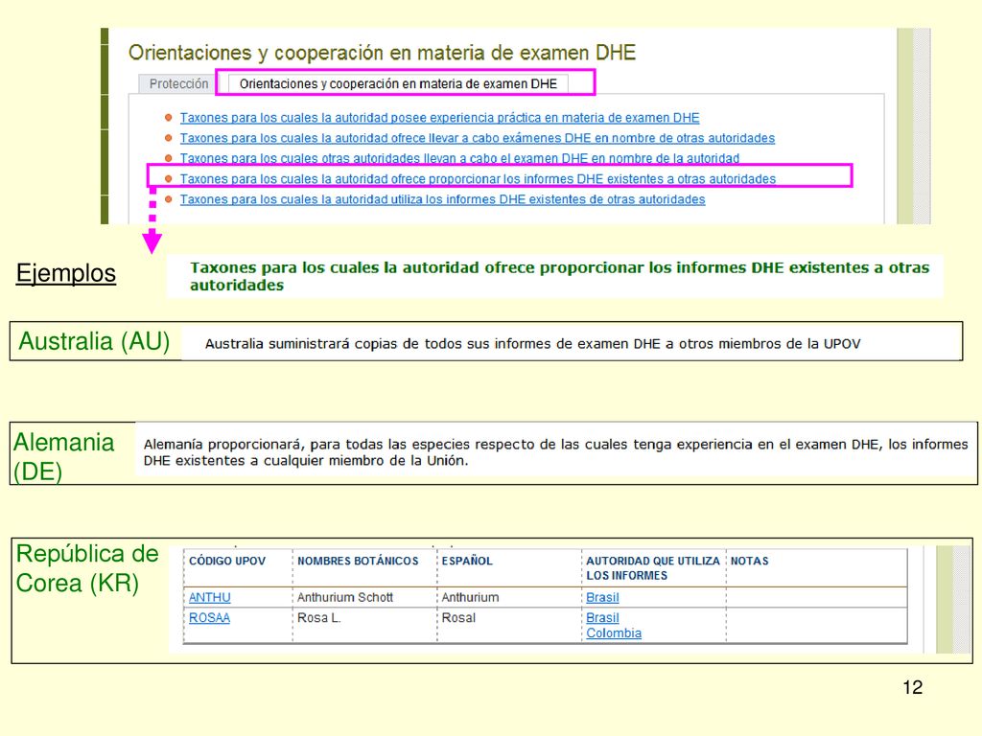
Task: Click the paragraph 'Alemanía proporcionará, para todas las especies'
Action: pos(555,452)
